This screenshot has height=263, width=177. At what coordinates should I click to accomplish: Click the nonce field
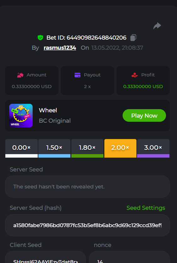[130, 257]
